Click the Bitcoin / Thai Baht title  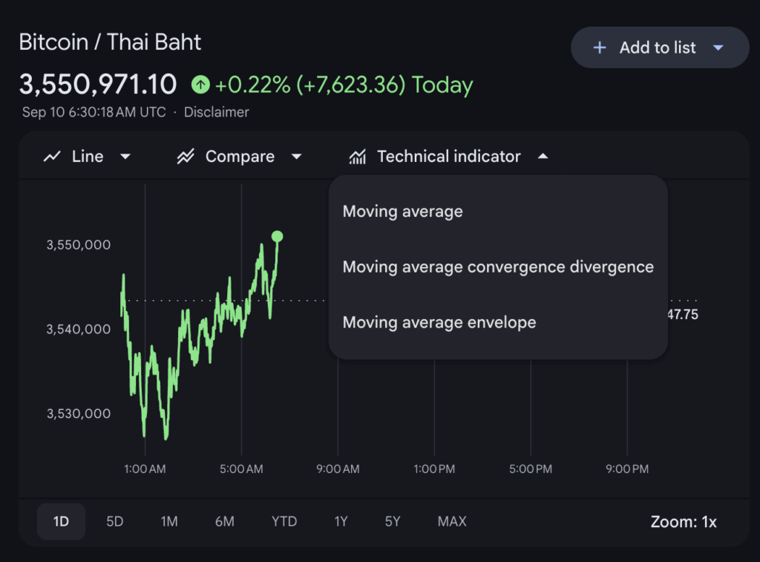coord(110,42)
